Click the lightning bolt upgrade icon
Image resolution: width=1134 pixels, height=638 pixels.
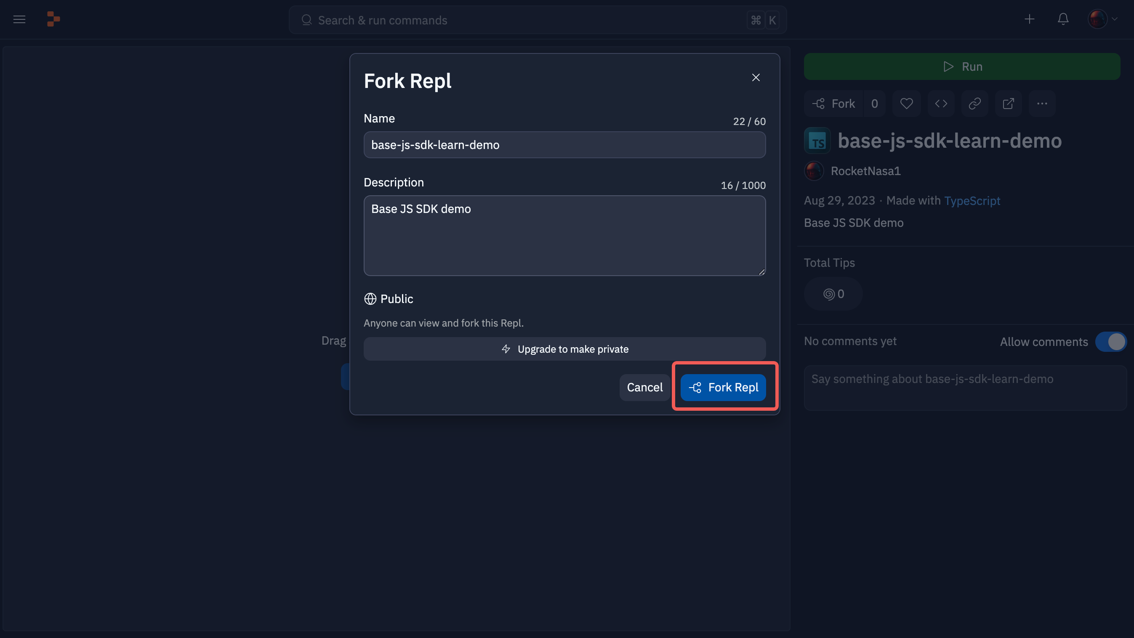tap(506, 349)
